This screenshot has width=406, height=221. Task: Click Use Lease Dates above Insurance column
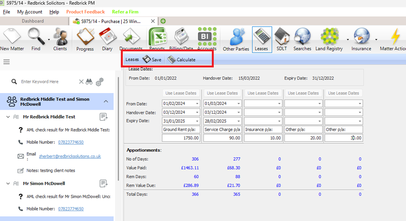pos(263,93)
